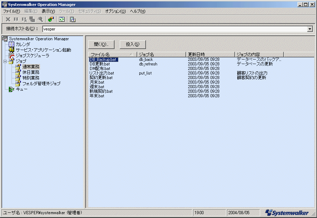Click the 開く(O)... button

point(101,44)
